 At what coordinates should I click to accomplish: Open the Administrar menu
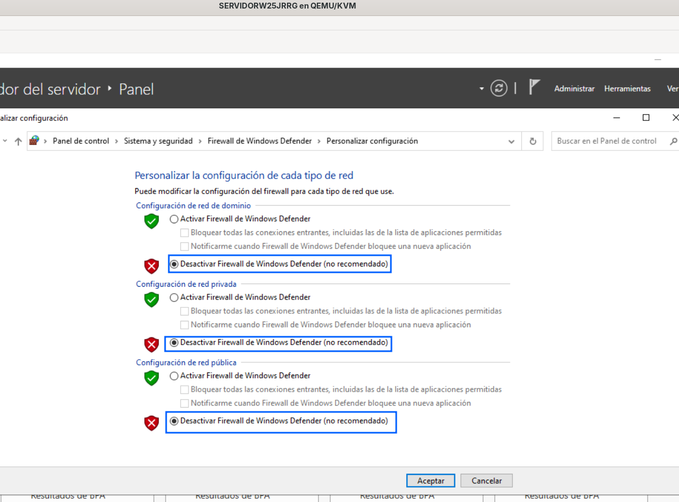[x=574, y=88]
